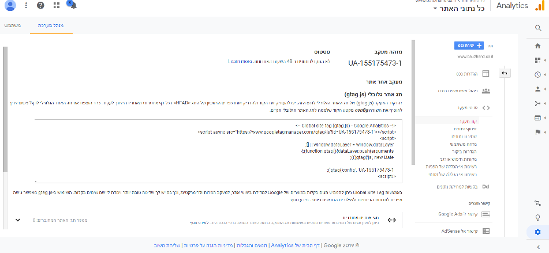Select 'רשימת אי-הכללה של הפניות' referral exclusion list
Viewport: 549px width, 253px height.
451,167
